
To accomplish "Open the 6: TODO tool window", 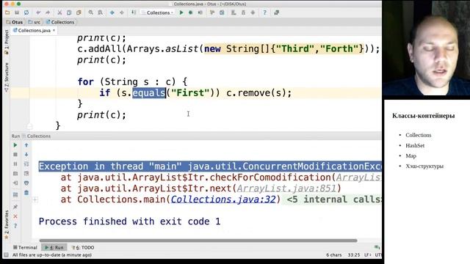I will (x=83, y=248).
